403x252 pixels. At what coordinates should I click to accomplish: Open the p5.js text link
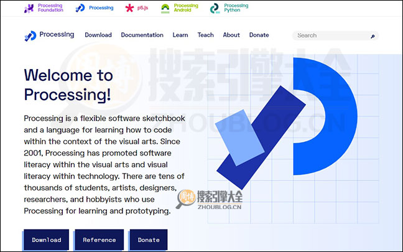(142, 8)
